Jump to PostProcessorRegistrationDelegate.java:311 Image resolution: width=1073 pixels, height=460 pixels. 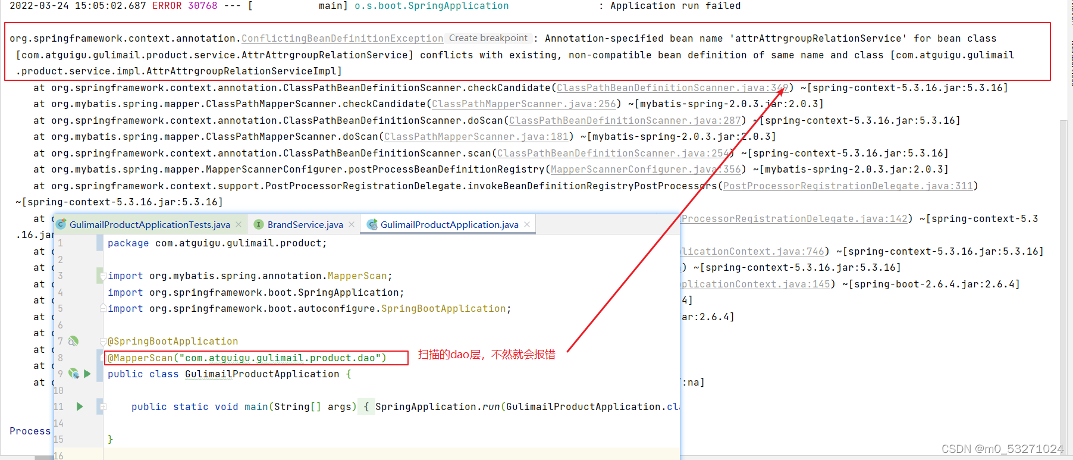848,186
